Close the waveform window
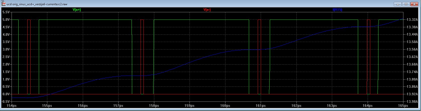The image size is (421, 111). (414, 4)
